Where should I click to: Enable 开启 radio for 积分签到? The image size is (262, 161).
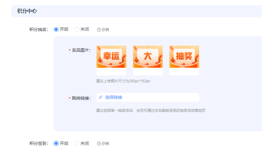point(56,143)
